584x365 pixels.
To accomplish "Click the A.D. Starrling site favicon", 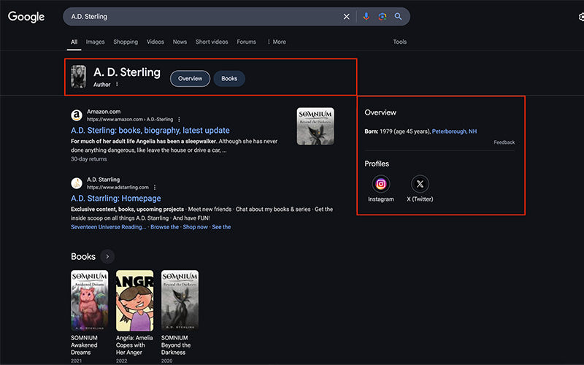I will tap(77, 183).
